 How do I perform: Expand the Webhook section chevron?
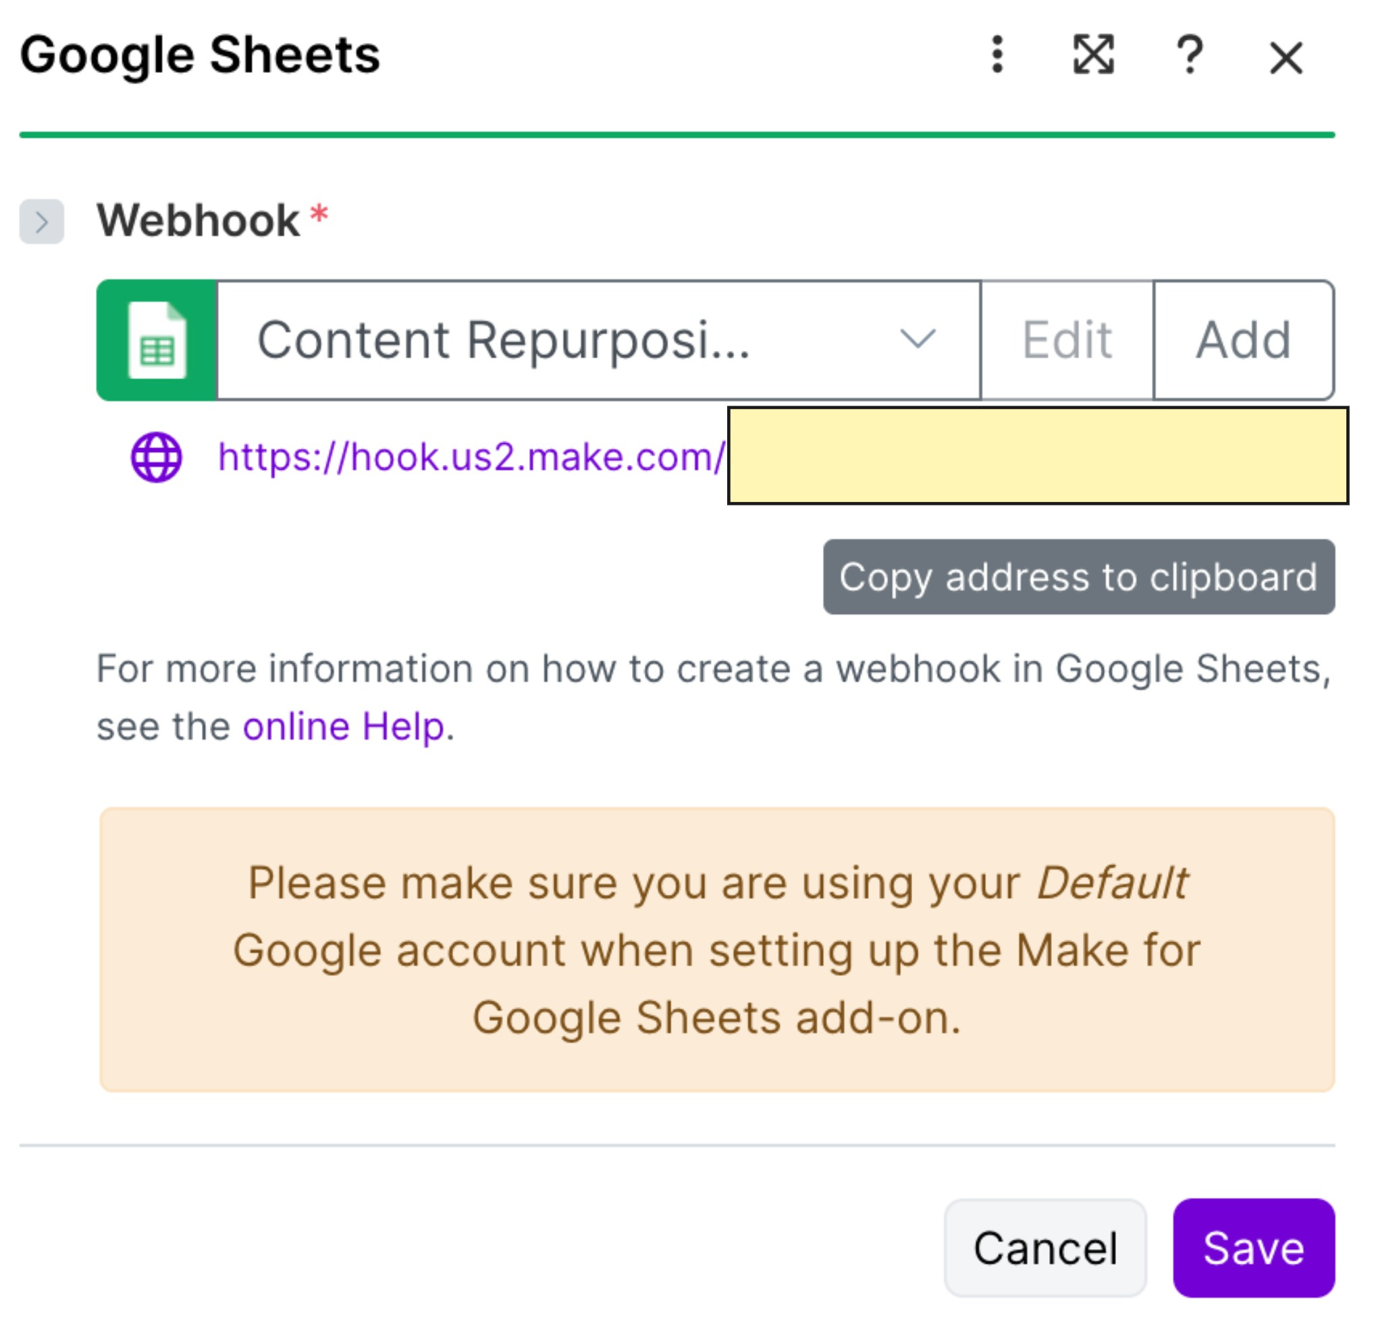pyautogui.click(x=41, y=222)
